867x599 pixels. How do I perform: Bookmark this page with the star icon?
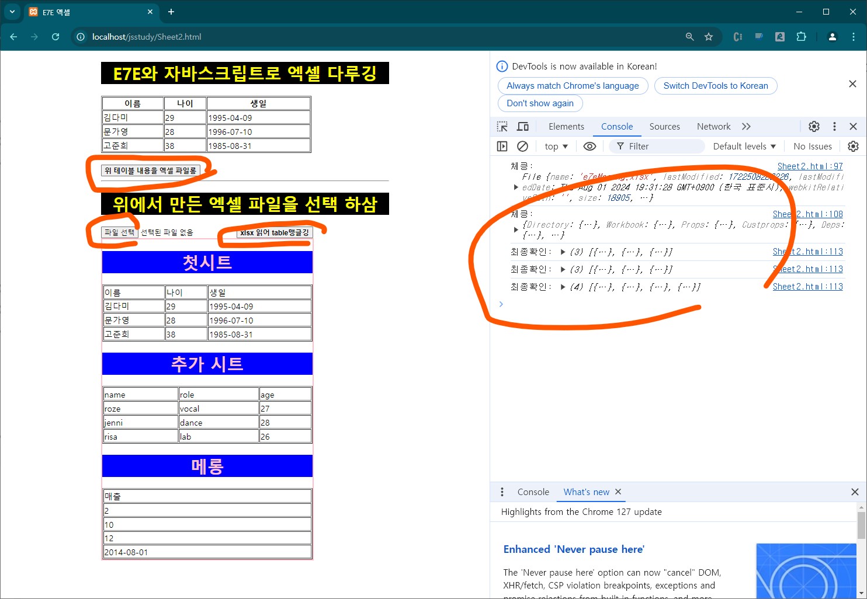(709, 37)
